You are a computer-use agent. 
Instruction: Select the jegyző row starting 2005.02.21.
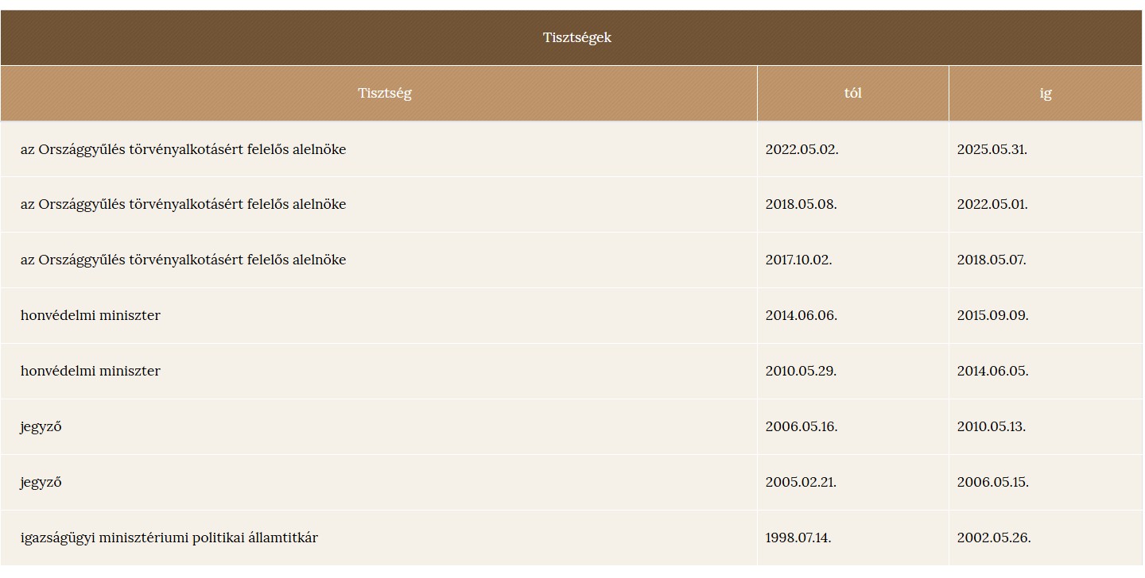pyautogui.click(x=571, y=482)
